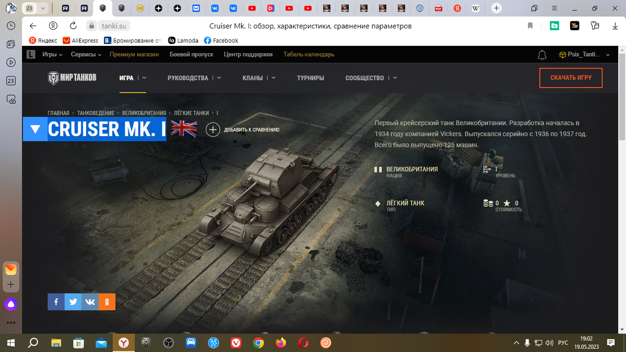Open the Lamoda bookmark
The height and width of the screenshot is (352, 626).
pyautogui.click(x=183, y=40)
